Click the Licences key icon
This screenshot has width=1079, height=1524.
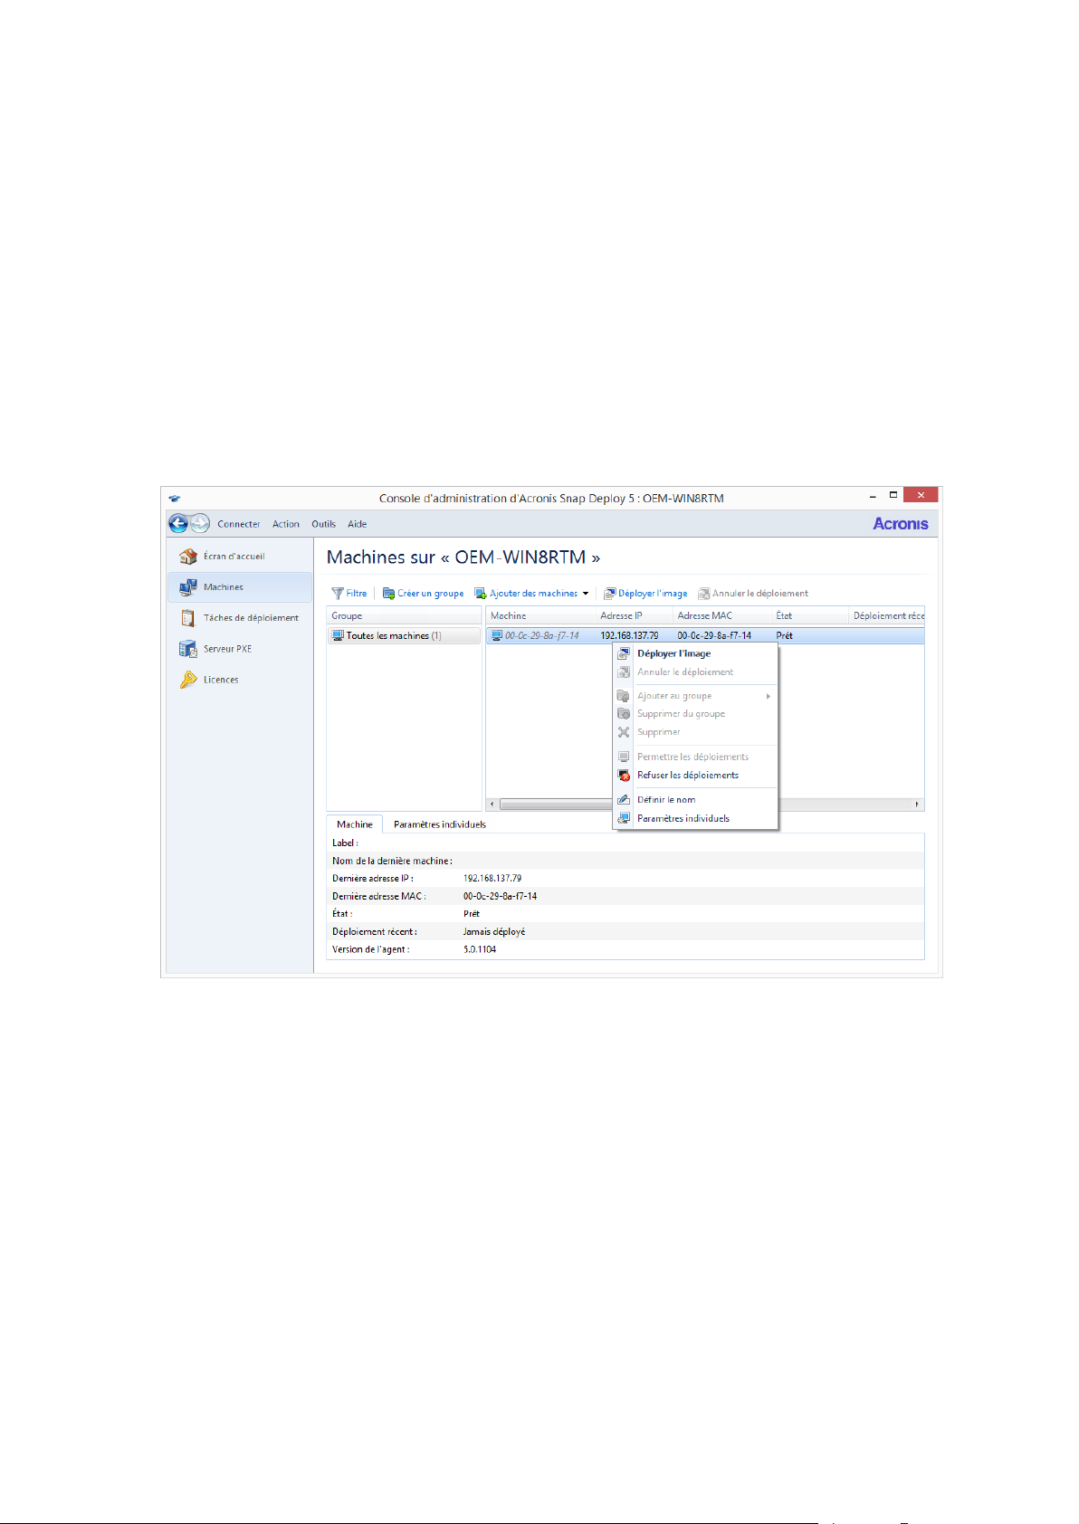click(188, 680)
